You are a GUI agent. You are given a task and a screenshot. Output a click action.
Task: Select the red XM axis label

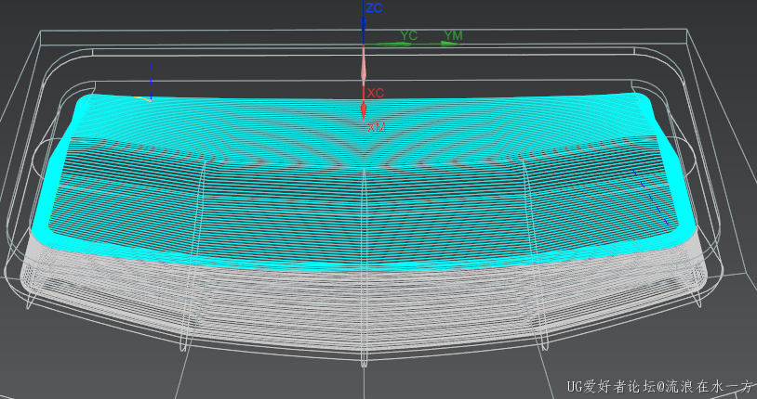tap(377, 128)
